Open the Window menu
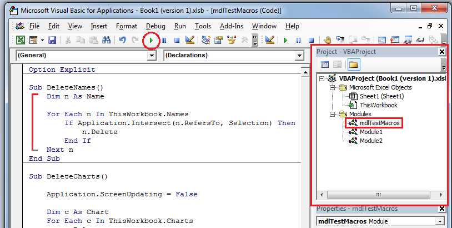 (264, 26)
